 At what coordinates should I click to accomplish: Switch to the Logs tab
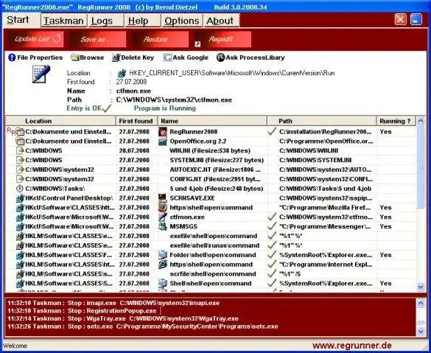click(x=106, y=21)
